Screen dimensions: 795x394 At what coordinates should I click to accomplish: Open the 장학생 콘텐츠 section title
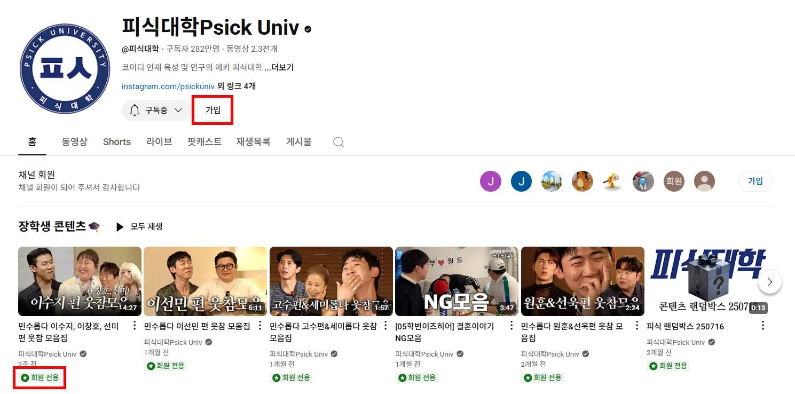pos(59,226)
